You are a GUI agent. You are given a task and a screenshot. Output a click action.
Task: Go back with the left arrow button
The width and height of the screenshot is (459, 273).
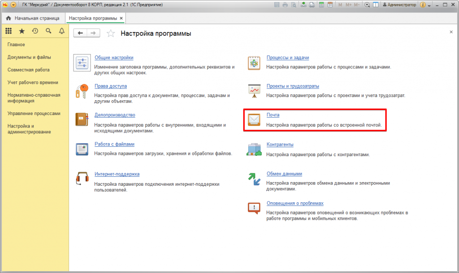80,33
